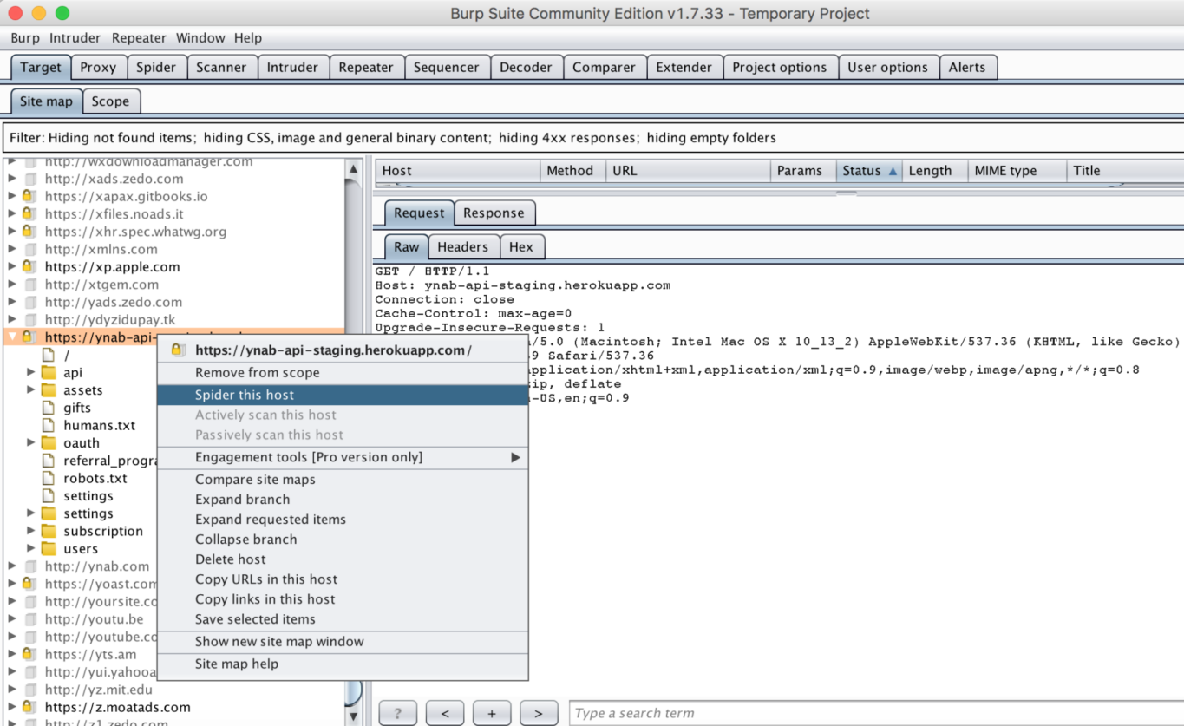The image size is (1184, 726).
Task: Expand the subscription folder
Action: click(31, 531)
